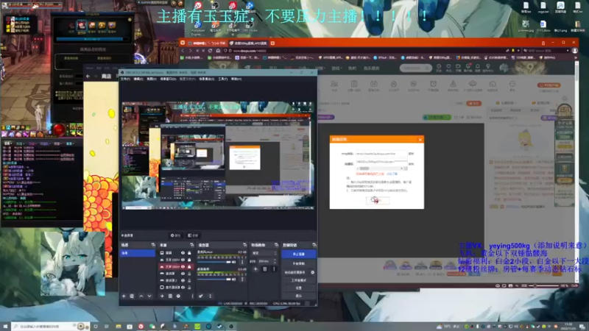Click the Start Recording button in OBS
The height and width of the screenshot is (331, 589).
pyautogui.click(x=299, y=264)
